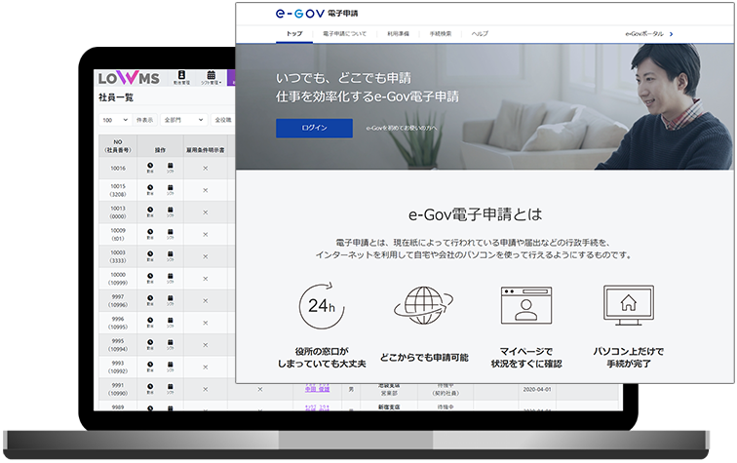
Task: Click the shift calendar icon for employee 9991
Action: pyautogui.click(x=171, y=388)
